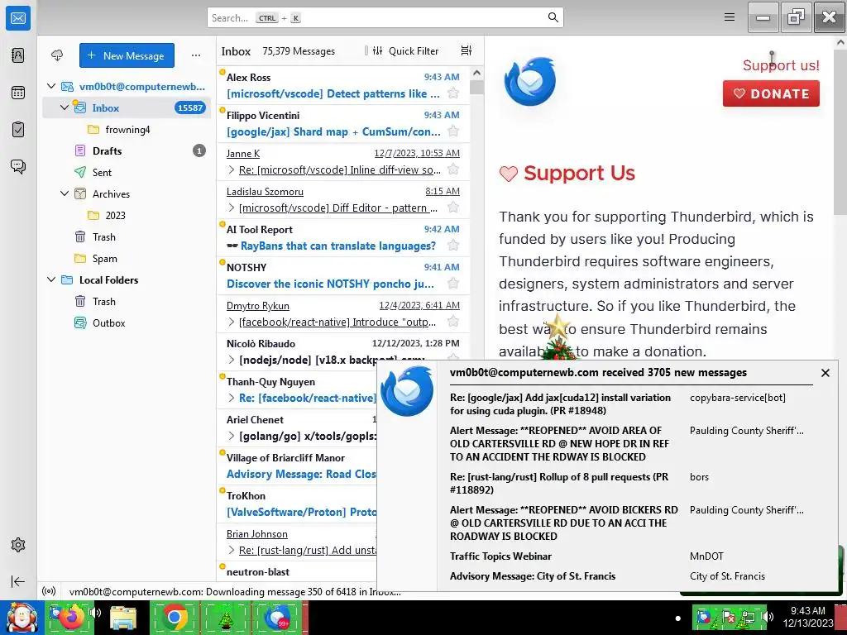Open Thunderbird settings gear

tap(18, 545)
